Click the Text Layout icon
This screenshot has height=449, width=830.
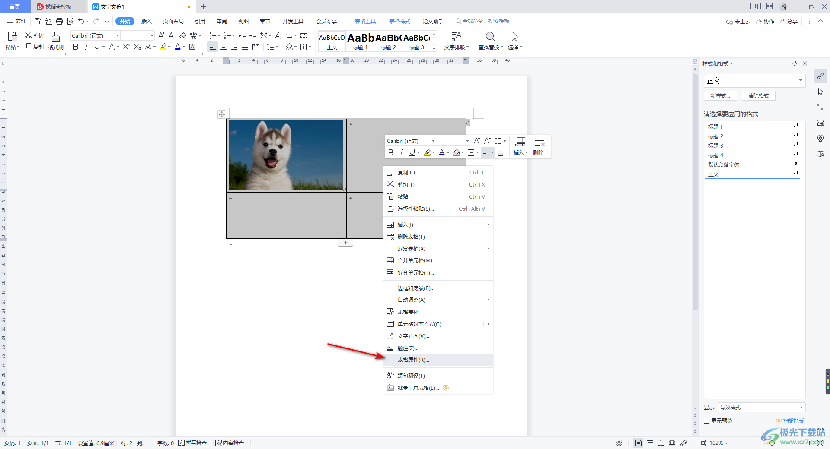[x=456, y=37]
